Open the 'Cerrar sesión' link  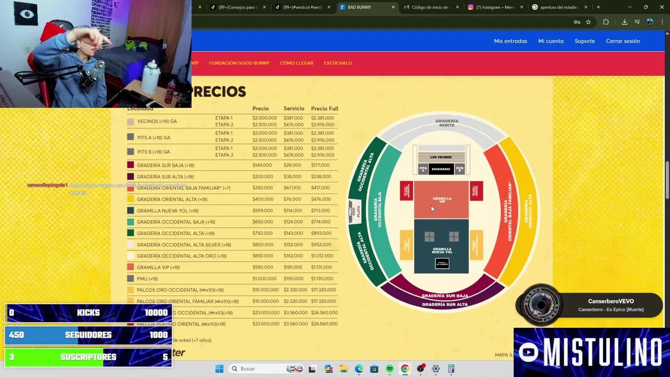(x=622, y=41)
